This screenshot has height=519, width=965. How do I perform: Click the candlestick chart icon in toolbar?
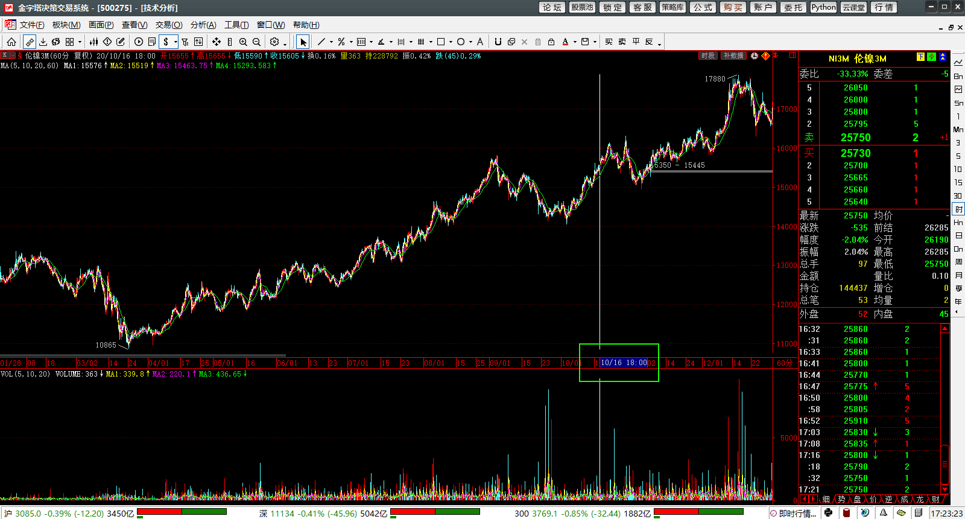(x=93, y=42)
